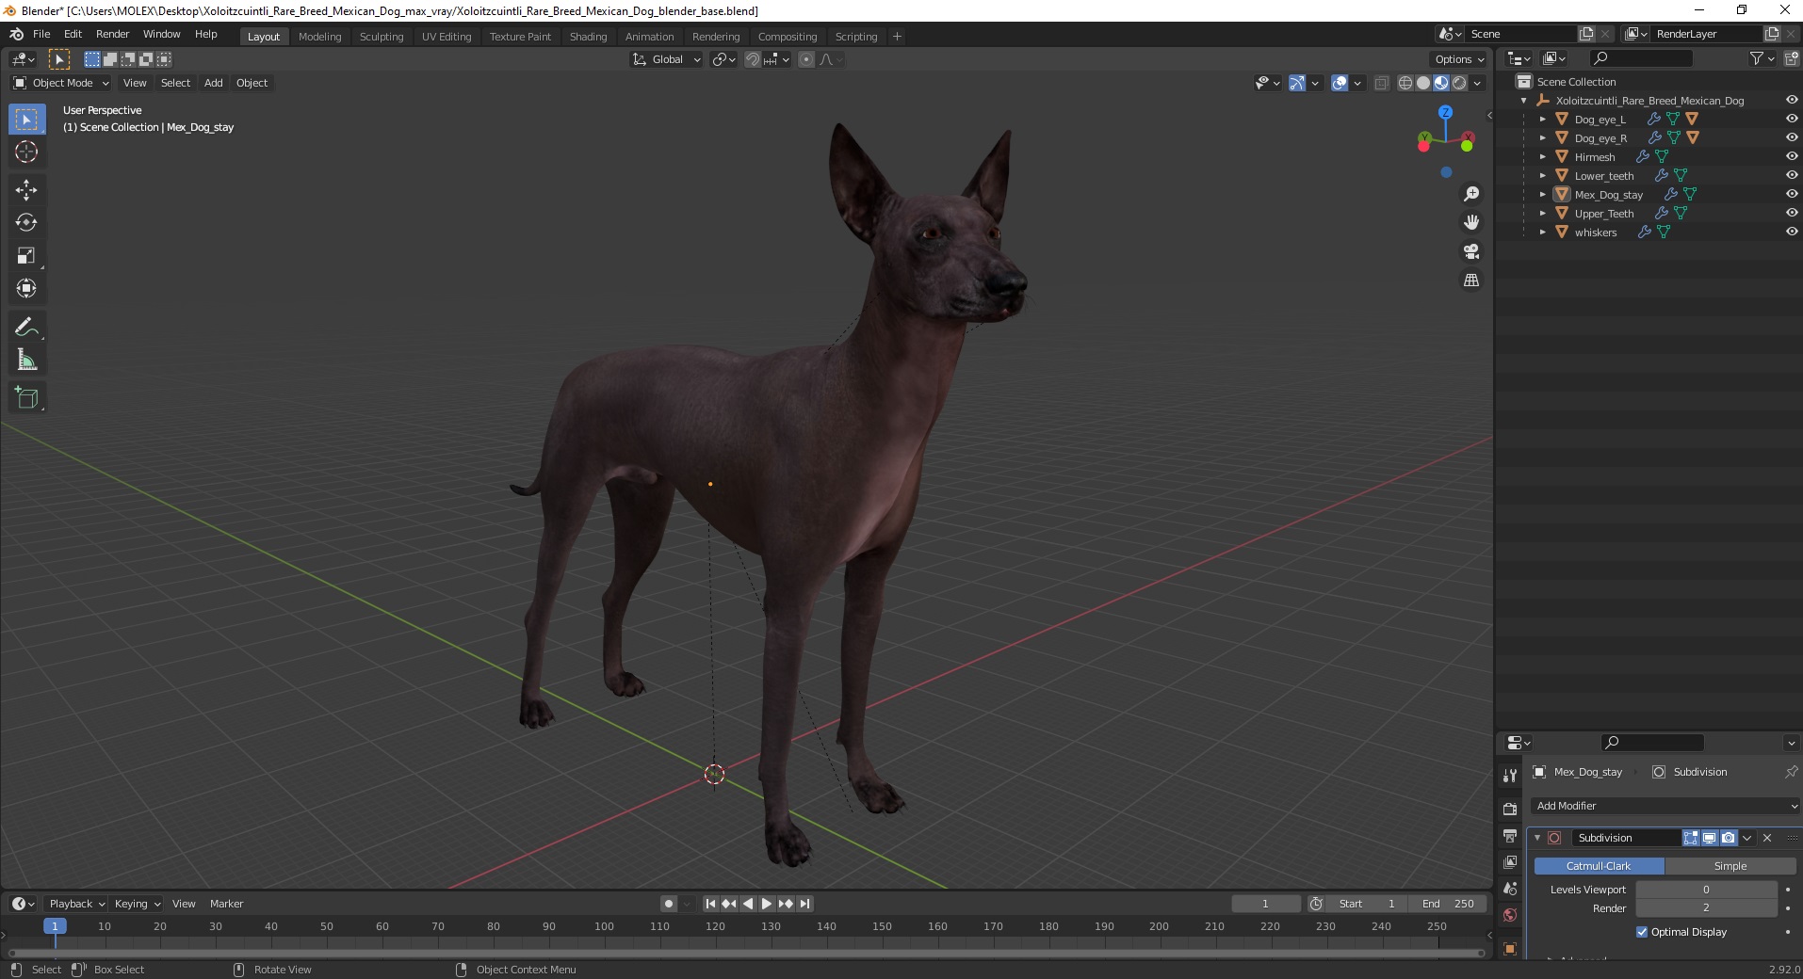Open the Tool properties tab
Viewport: 1803px width, 979px height.
[1510, 776]
